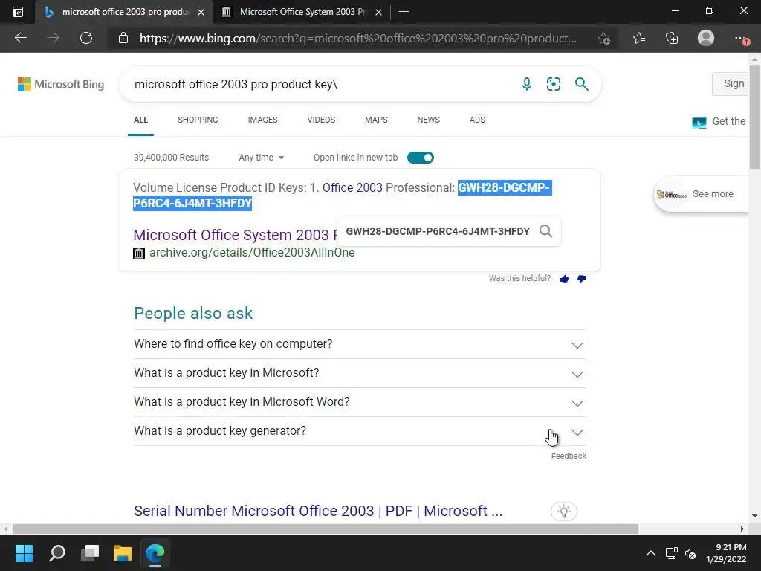Open Serial Number Microsoft Office 2003 PDF link
Viewport: 761px width, 571px height.
pos(318,511)
